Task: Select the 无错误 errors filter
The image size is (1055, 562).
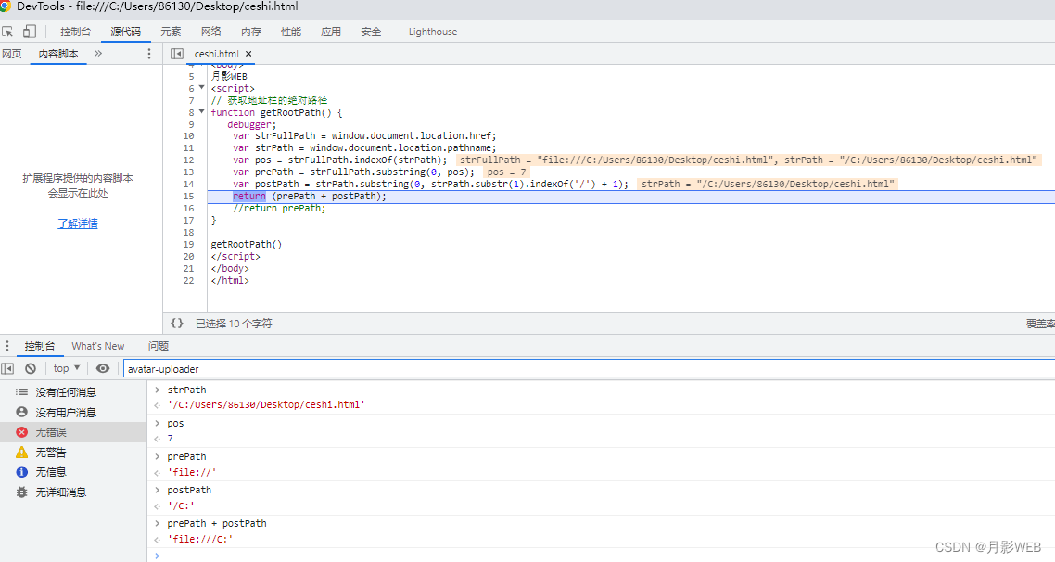Action: point(73,432)
